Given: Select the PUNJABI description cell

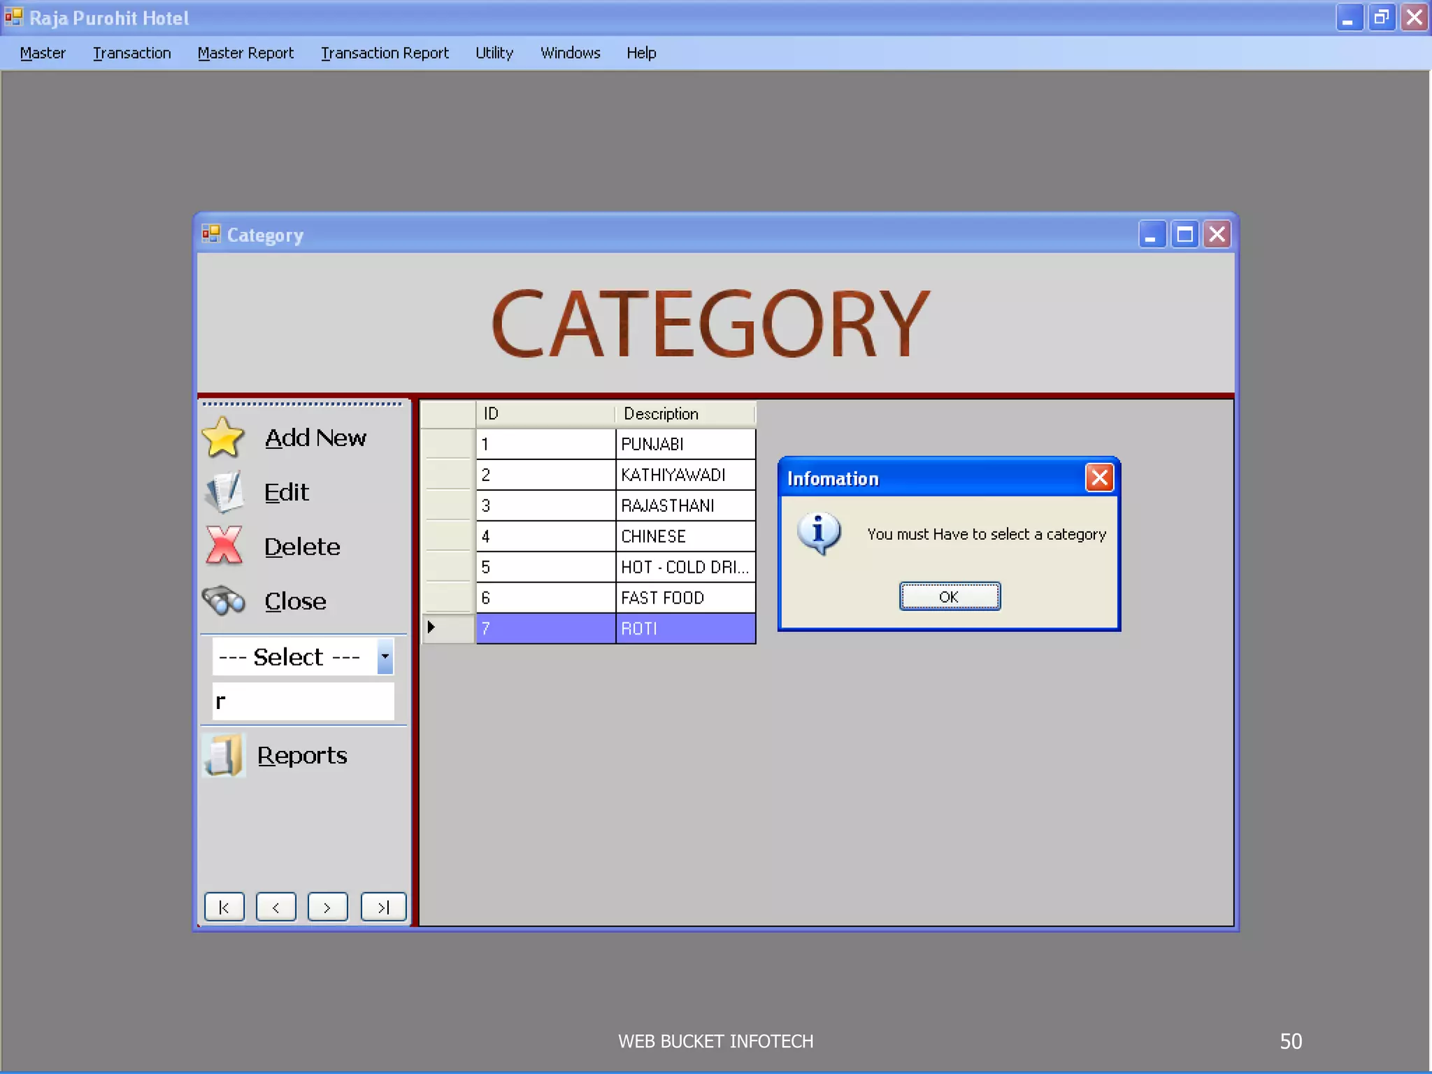Looking at the screenshot, I should click(x=685, y=444).
